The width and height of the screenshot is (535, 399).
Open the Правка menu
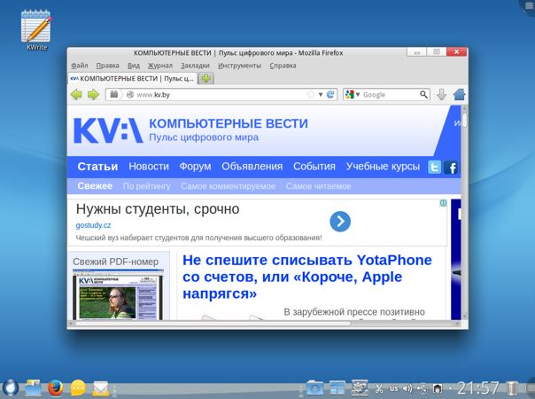tap(107, 66)
